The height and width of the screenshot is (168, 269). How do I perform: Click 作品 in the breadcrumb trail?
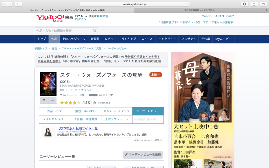[54, 49]
